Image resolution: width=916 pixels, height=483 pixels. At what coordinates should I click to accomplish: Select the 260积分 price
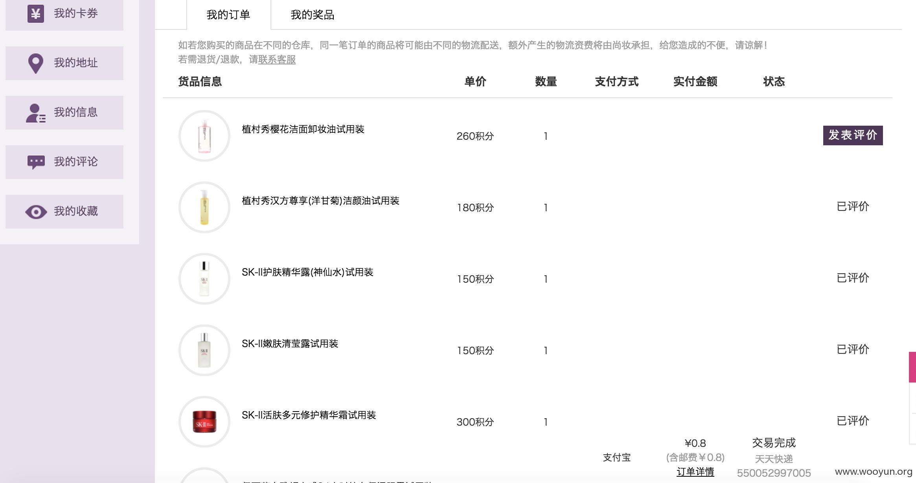coord(475,136)
